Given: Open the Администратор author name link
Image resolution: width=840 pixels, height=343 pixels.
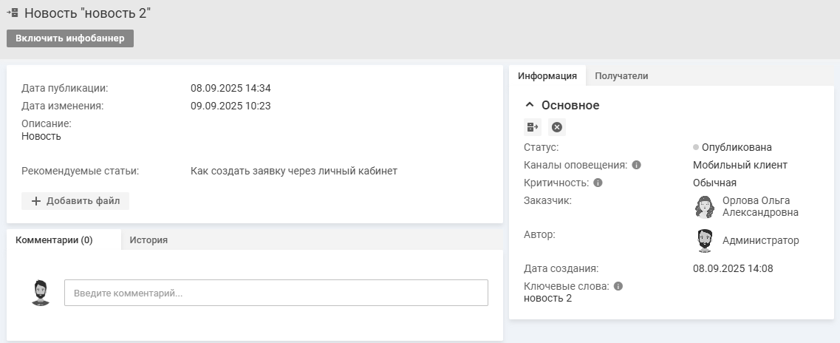Looking at the screenshot, I should point(760,240).
